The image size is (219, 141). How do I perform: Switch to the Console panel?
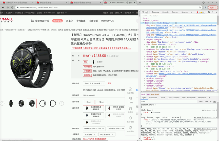coord(165,12)
